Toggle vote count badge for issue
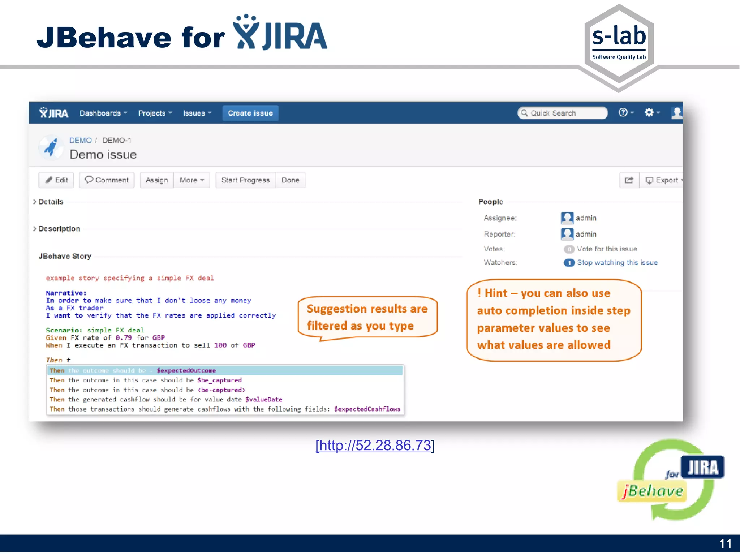Viewport: 740px width, 555px height. [569, 249]
